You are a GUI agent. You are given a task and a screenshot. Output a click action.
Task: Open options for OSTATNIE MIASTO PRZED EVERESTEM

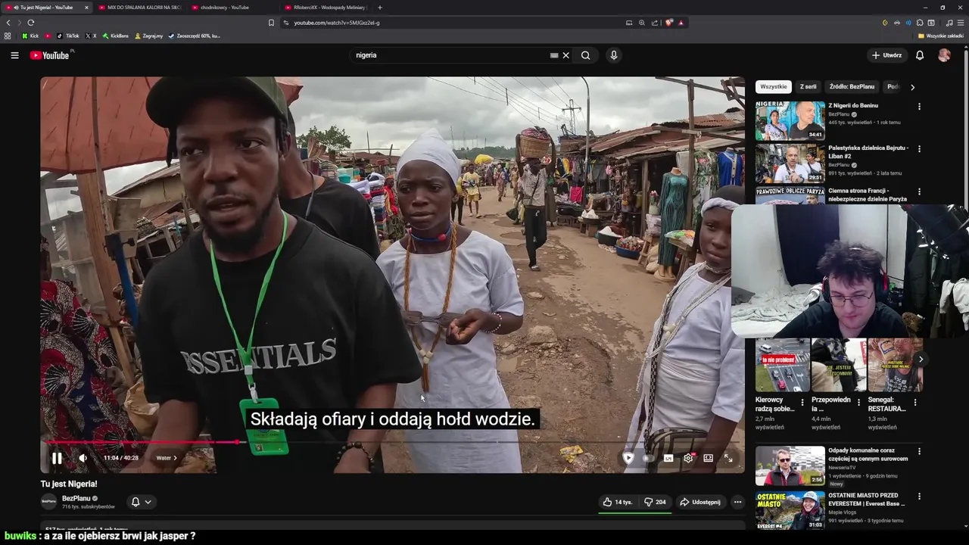click(919, 496)
